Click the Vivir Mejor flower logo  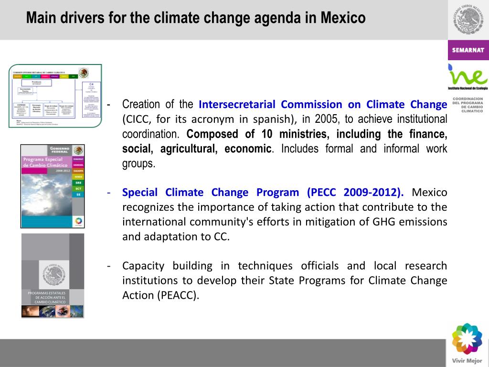coord(467,339)
